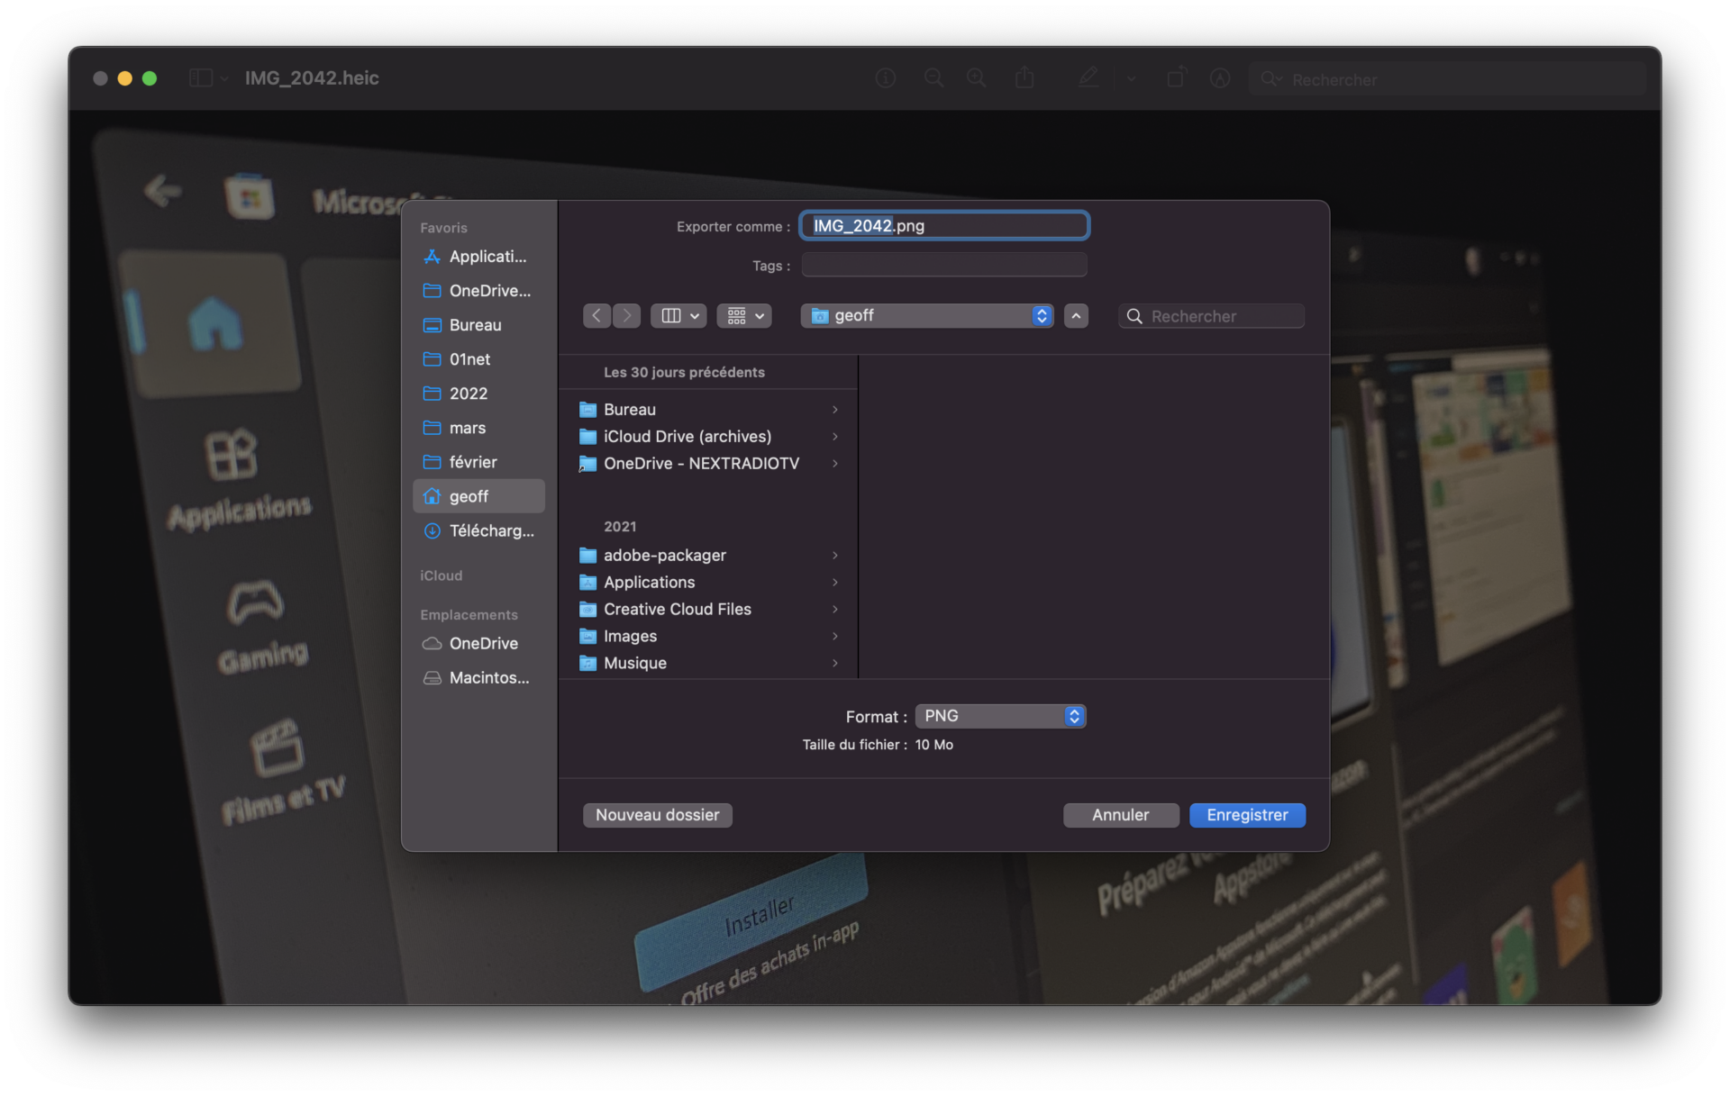Click the Rechercher field in the dialog
Screen dimensions: 1730x1096
1211,316
